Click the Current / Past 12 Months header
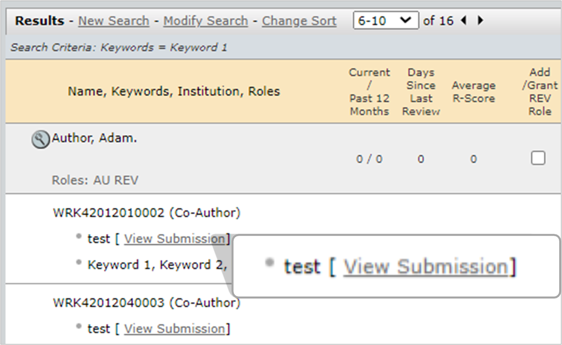The image size is (562, 345). click(369, 92)
